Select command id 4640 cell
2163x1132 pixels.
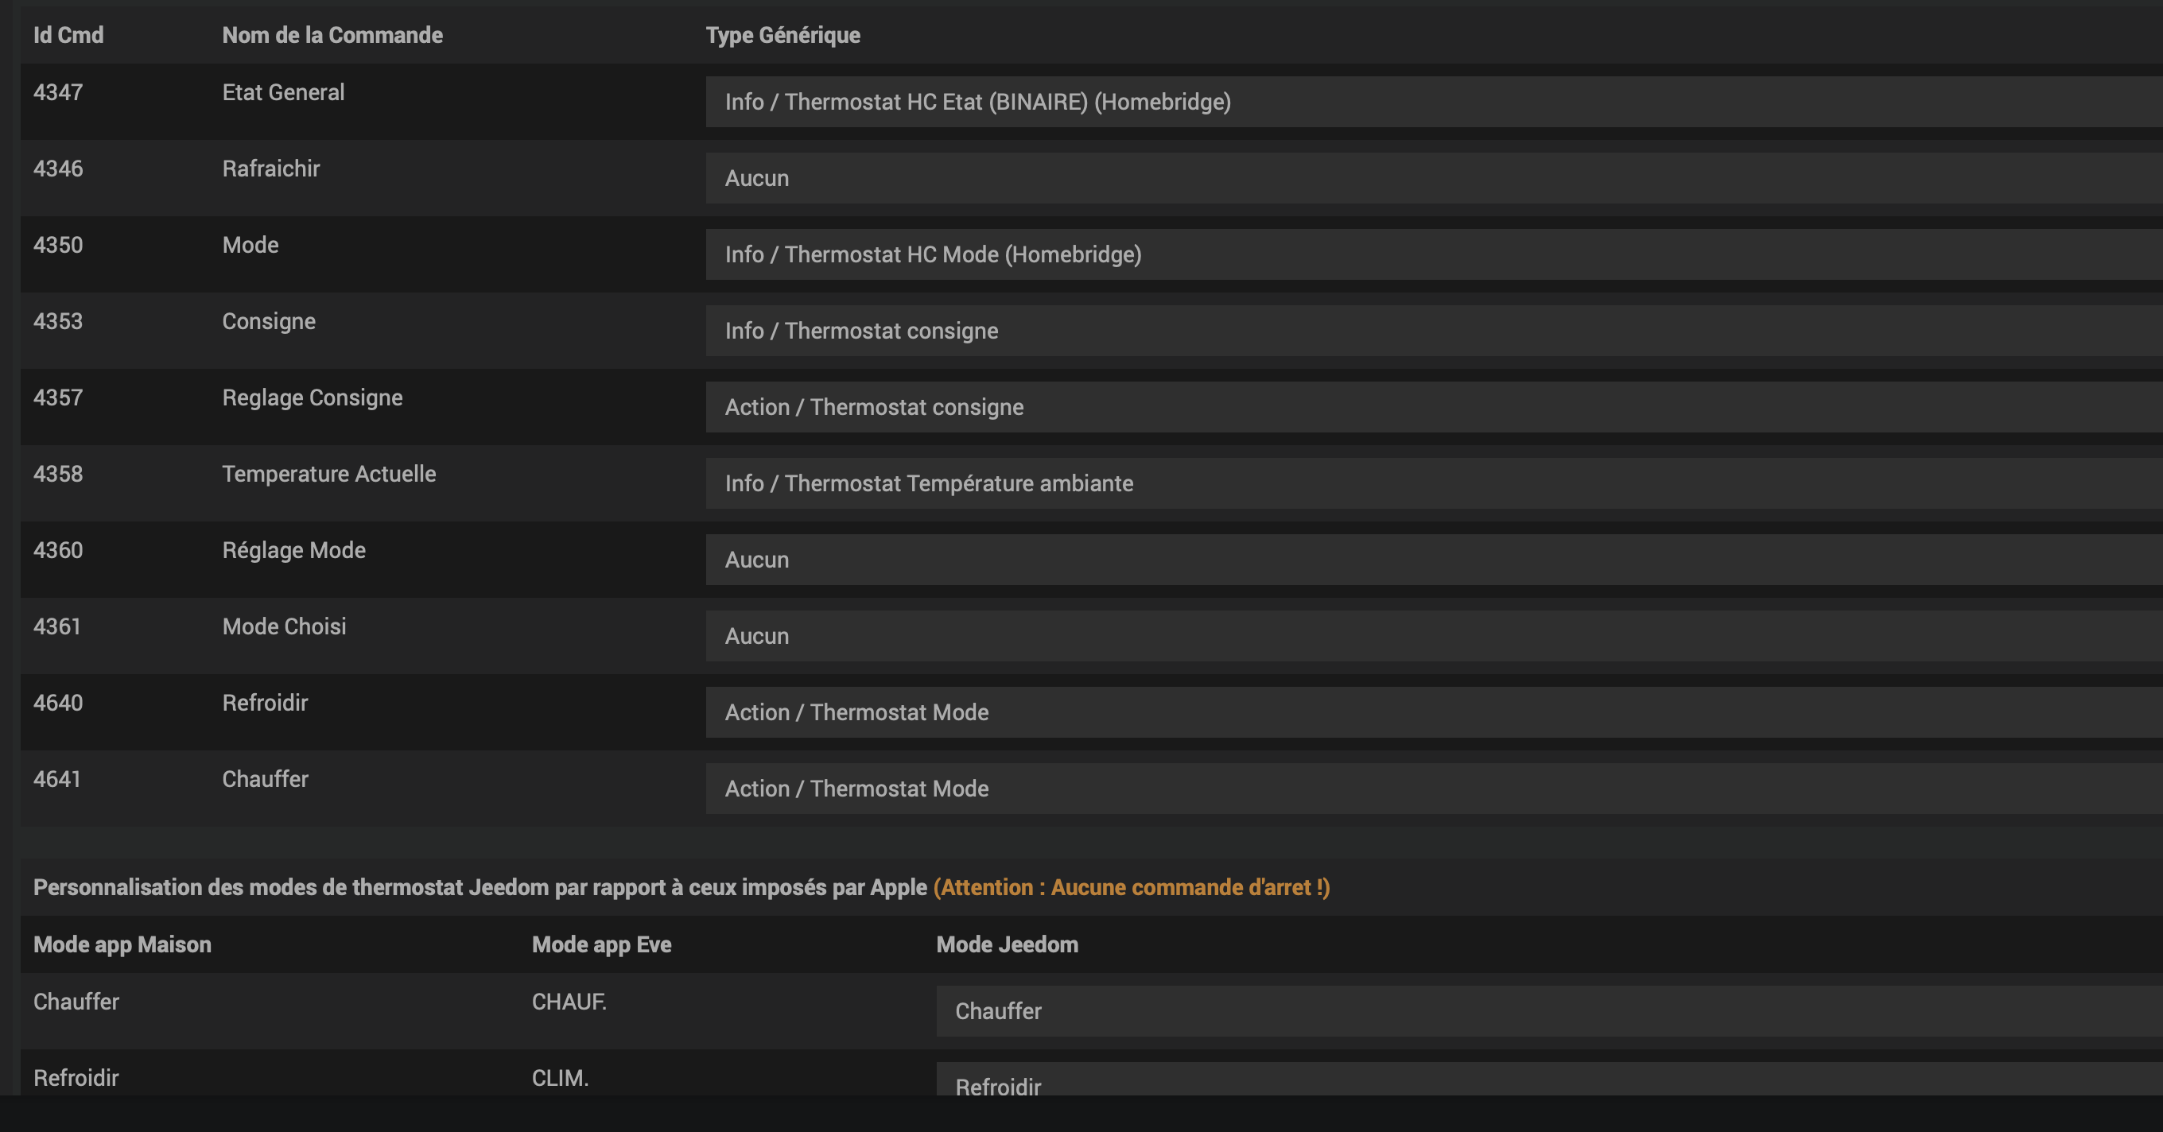(58, 704)
